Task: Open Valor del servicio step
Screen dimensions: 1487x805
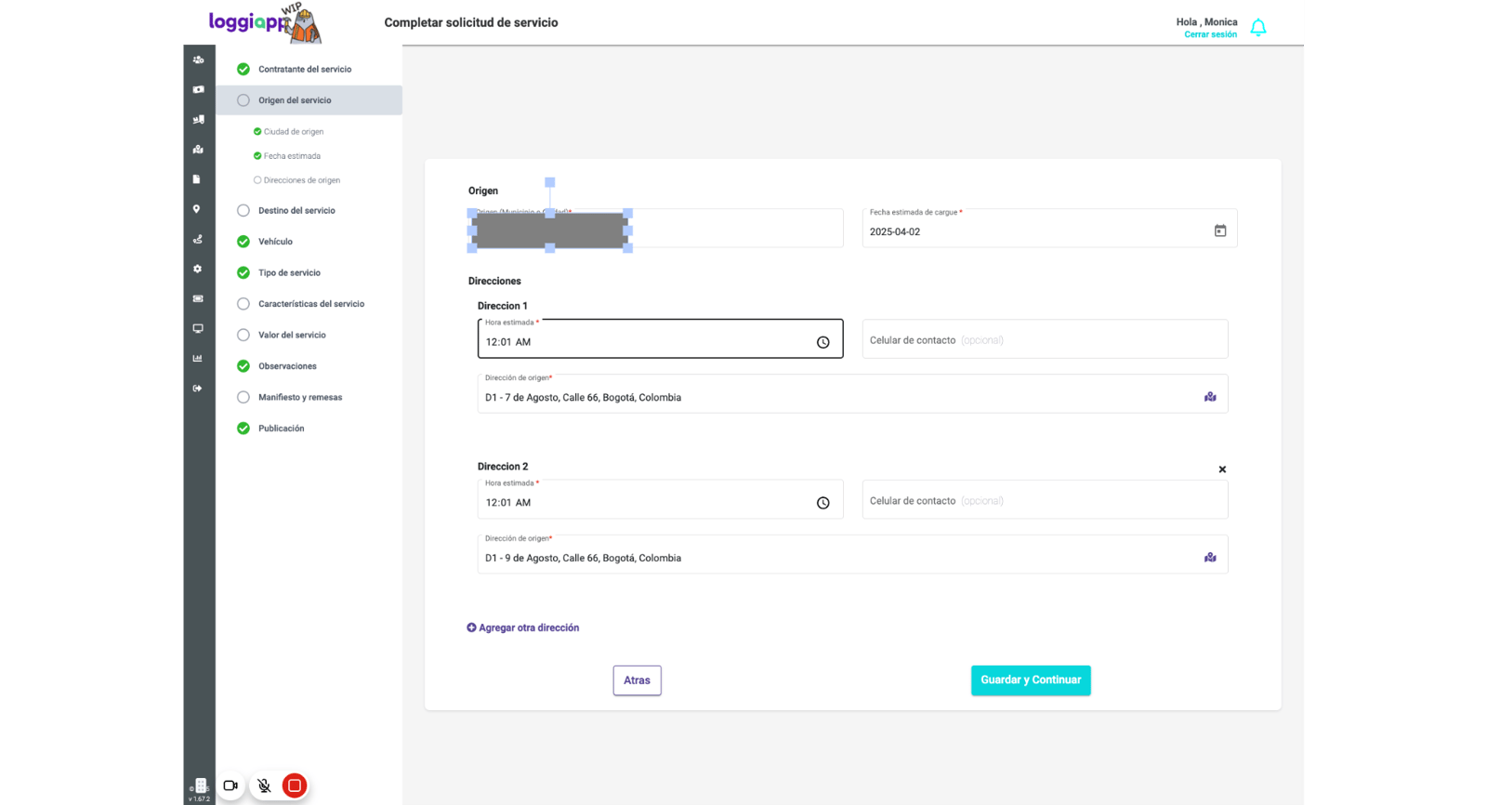Action: [292, 335]
